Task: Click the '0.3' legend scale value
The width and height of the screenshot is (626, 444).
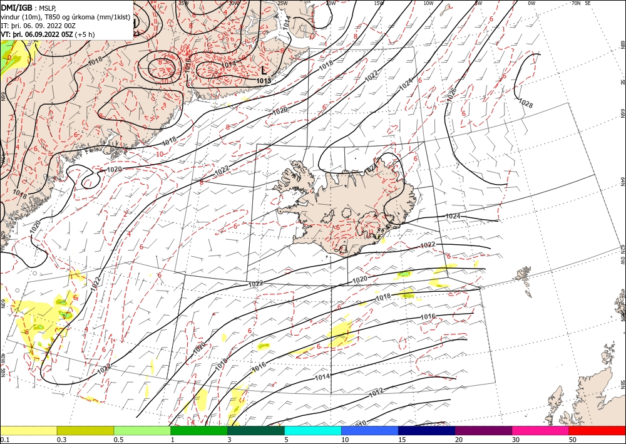Action: [x=61, y=440]
